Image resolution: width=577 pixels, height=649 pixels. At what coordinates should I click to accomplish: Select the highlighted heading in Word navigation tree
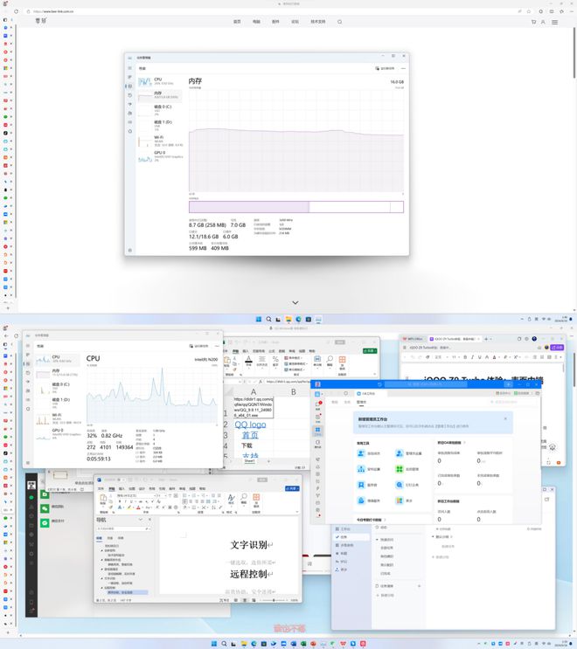coord(127,592)
